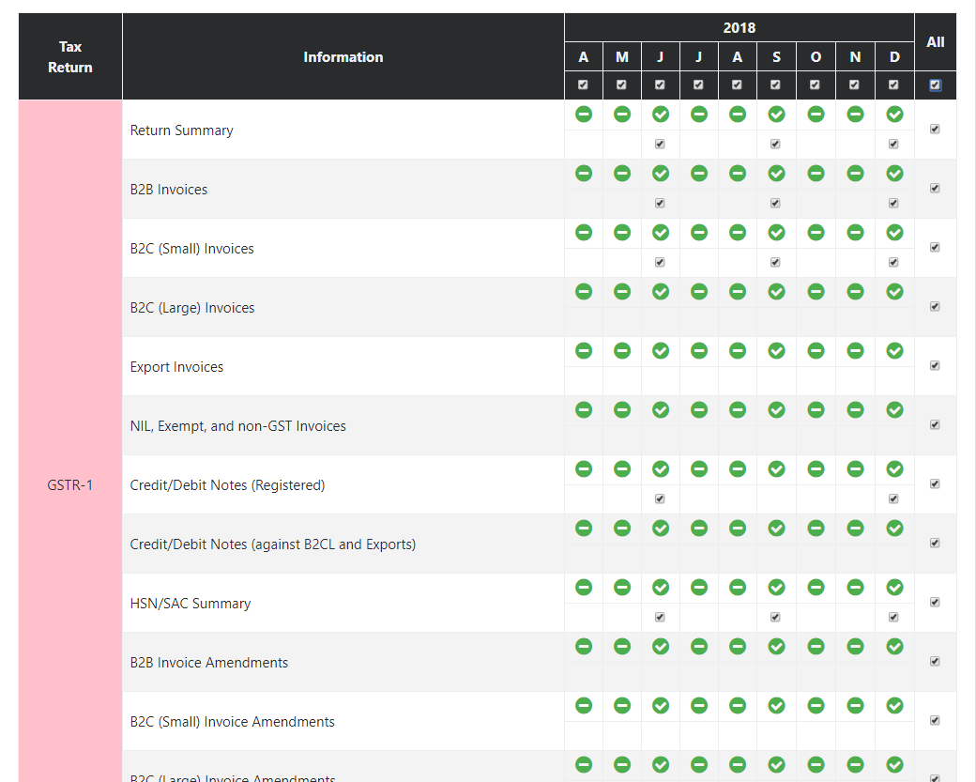The image size is (976, 782).
Task: Click September checkmark in NIL, Exempt, non-GST row
Action: pos(776,410)
